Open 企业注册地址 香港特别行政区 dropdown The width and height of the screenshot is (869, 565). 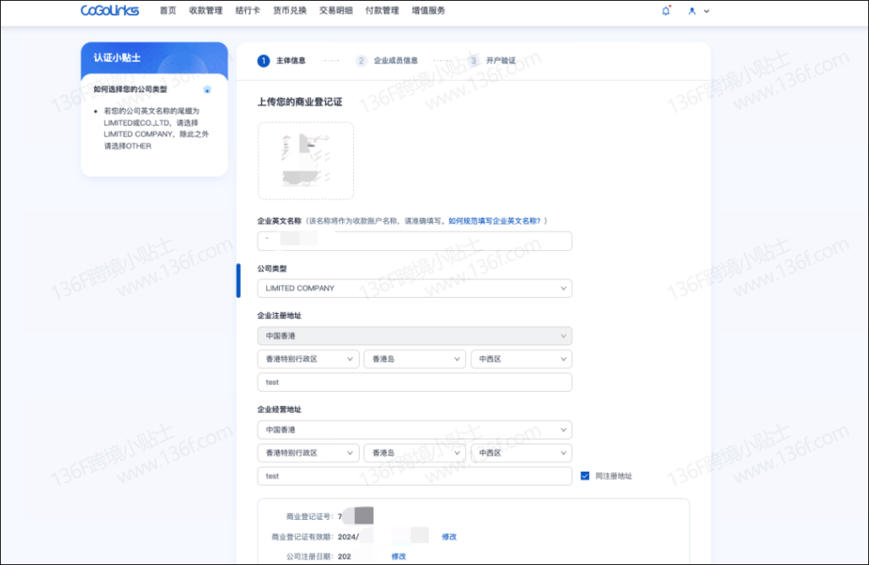[x=308, y=359]
